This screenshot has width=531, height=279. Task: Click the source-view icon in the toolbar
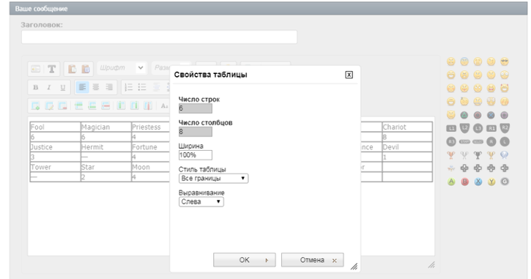coord(36,69)
